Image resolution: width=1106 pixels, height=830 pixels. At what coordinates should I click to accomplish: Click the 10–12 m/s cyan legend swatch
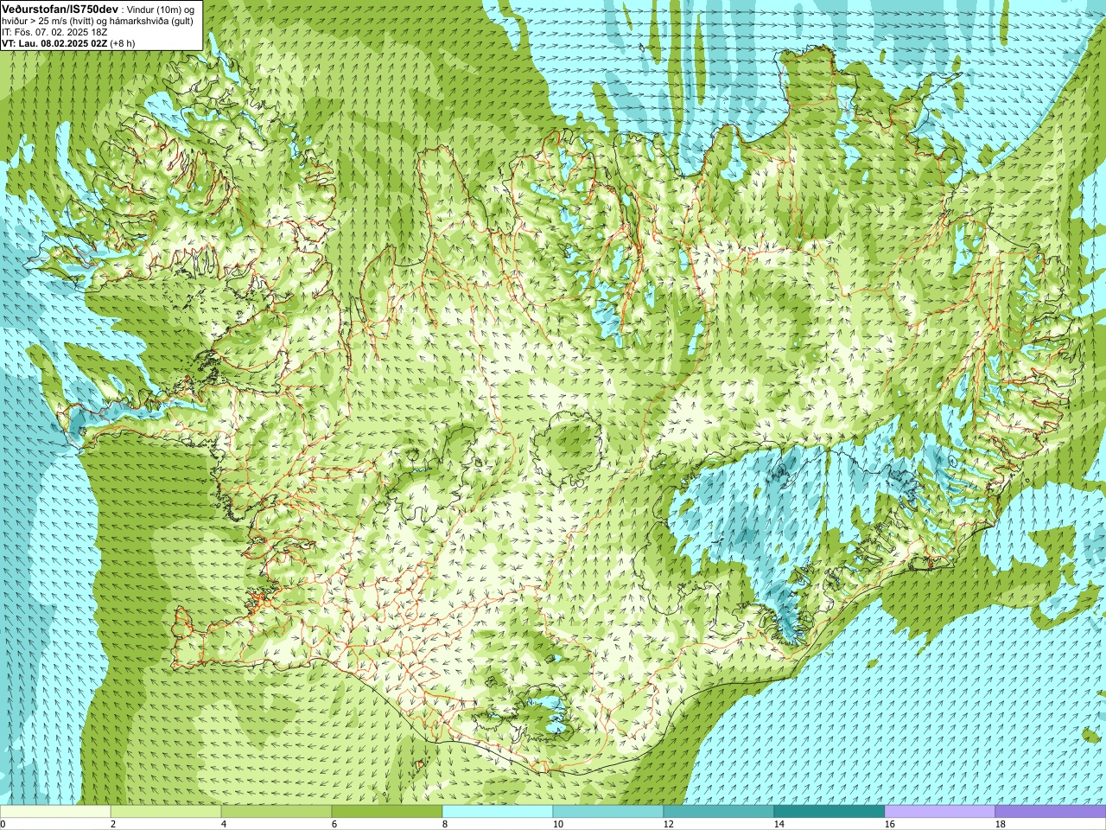click(x=608, y=812)
